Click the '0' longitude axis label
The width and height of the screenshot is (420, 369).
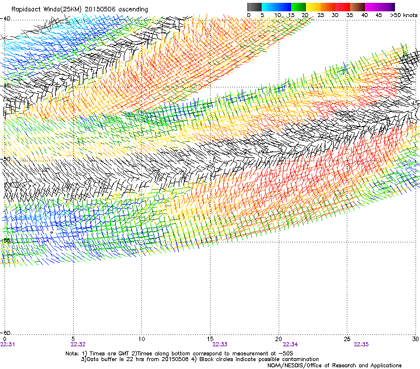pos(5,339)
